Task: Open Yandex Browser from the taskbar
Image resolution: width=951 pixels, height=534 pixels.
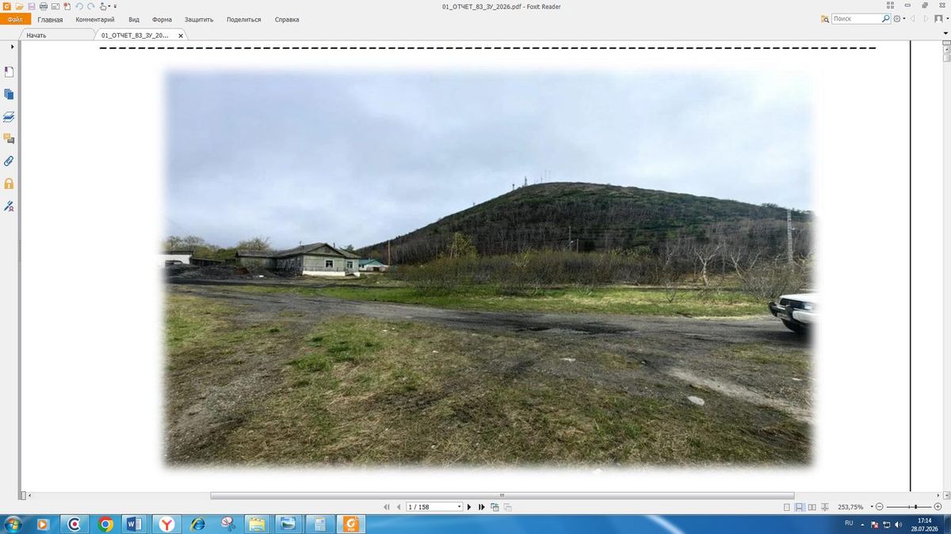Action: point(166,524)
